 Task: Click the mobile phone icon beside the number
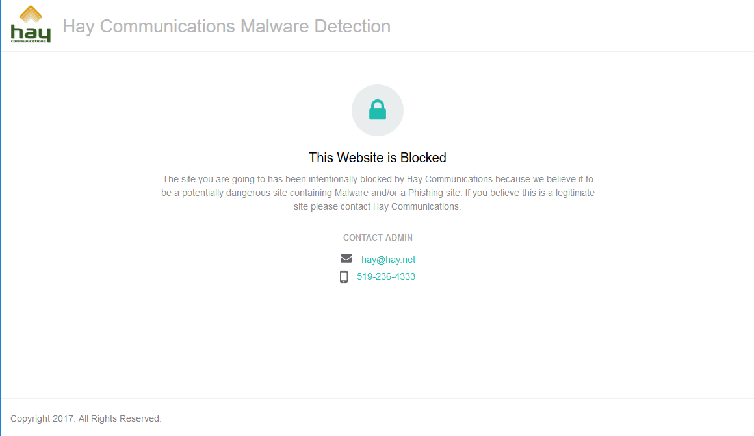(x=344, y=277)
